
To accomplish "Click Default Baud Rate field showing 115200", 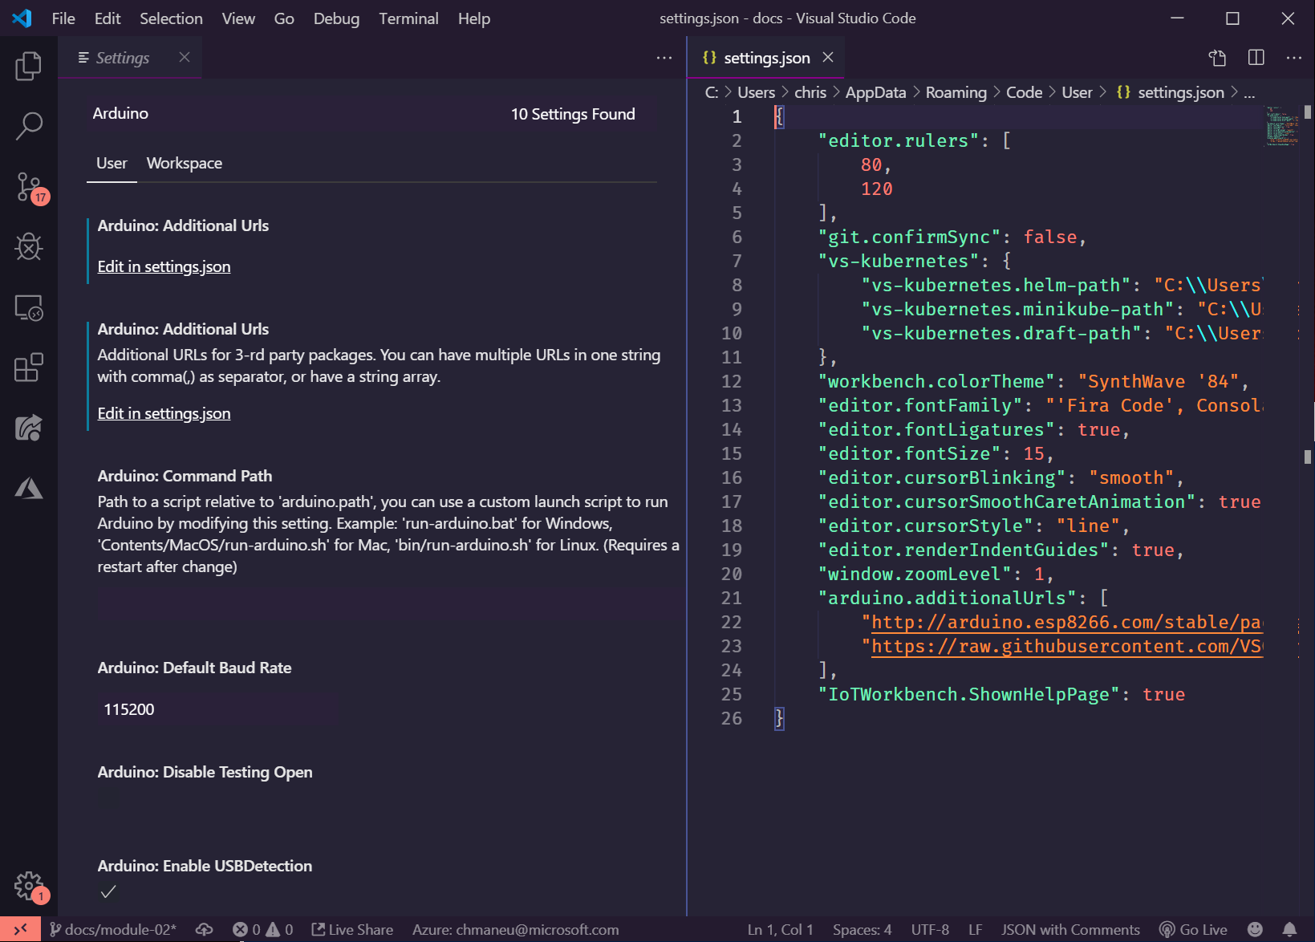I will (217, 709).
